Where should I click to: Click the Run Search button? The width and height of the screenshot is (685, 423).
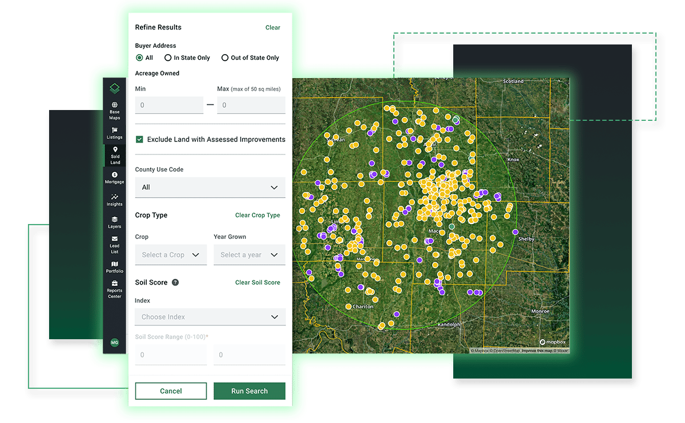click(249, 391)
